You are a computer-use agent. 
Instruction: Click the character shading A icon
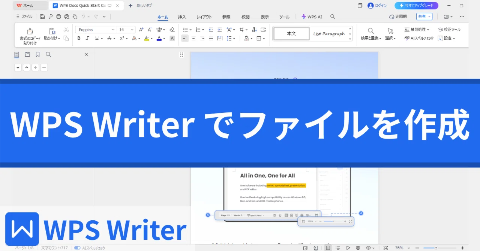[x=172, y=38]
